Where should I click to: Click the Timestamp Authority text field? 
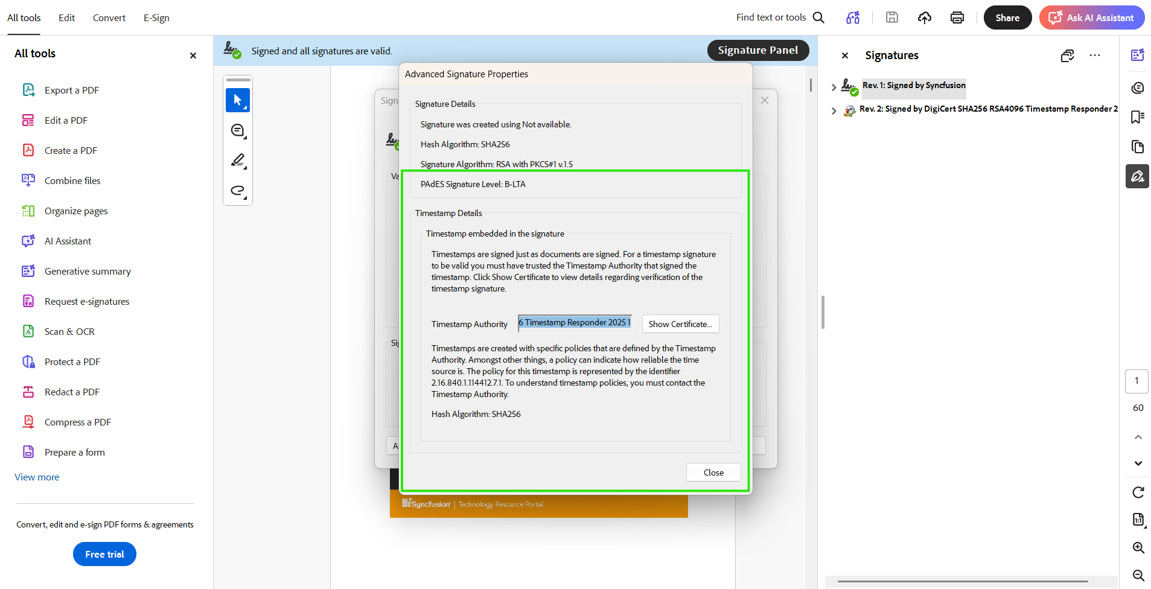click(x=575, y=323)
